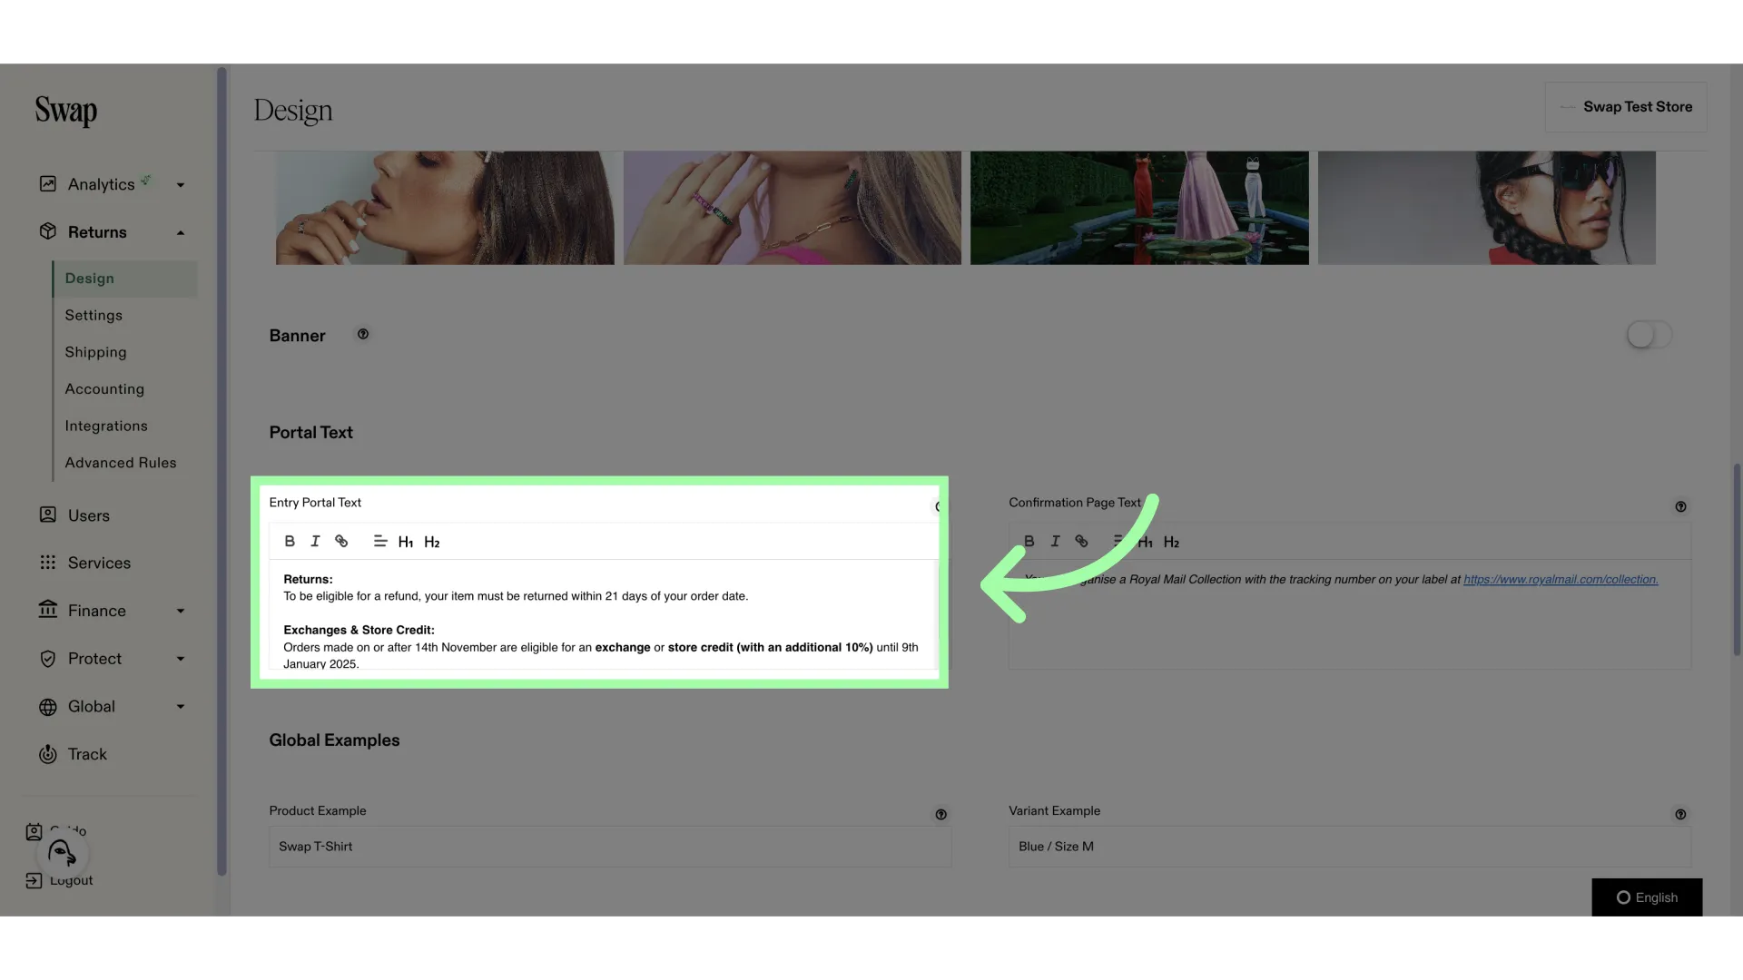Click the Track icon in sidebar
The height and width of the screenshot is (980, 1743).
(48, 754)
